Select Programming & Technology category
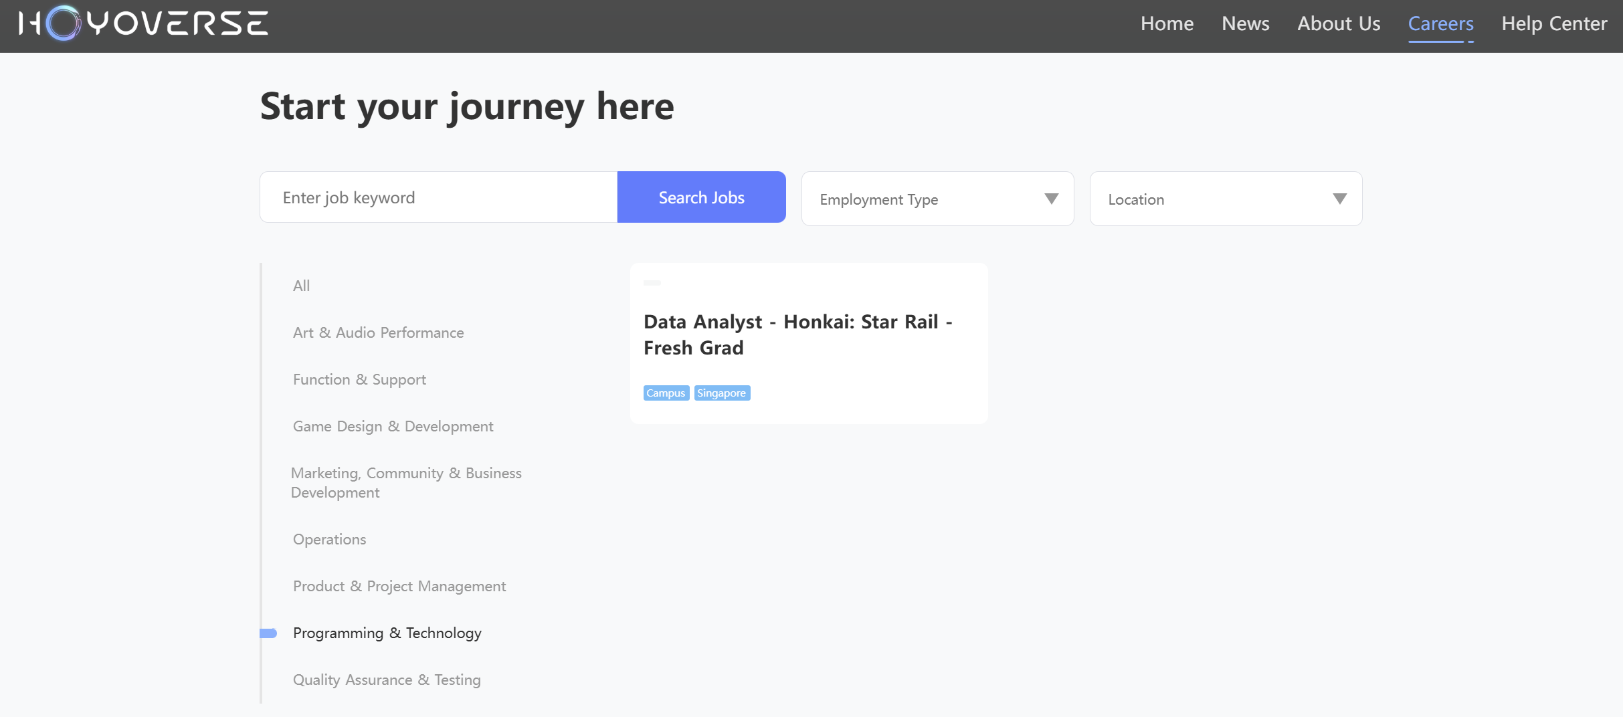The width and height of the screenshot is (1623, 717). point(387,633)
